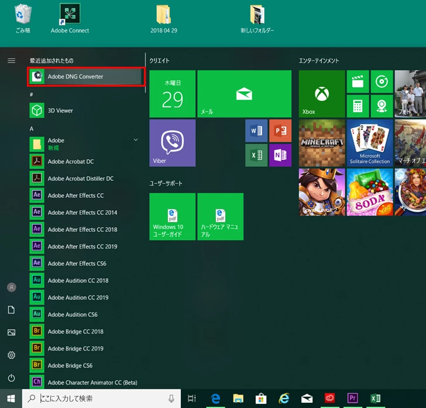Image resolution: width=426 pixels, height=408 pixels.
Task: Open Documents from Start sidebar
Action: [11, 310]
